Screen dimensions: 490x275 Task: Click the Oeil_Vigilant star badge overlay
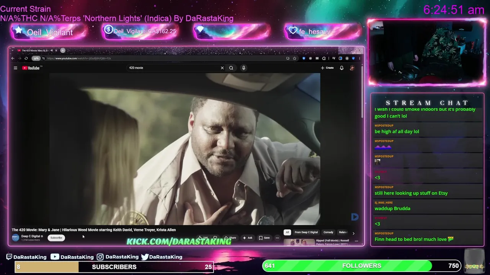49,32
